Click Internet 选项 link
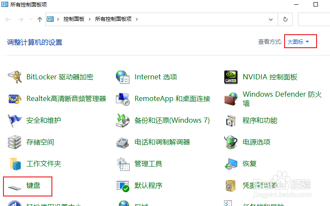This screenshot has width=330, height=206. (x=156, y=77)
